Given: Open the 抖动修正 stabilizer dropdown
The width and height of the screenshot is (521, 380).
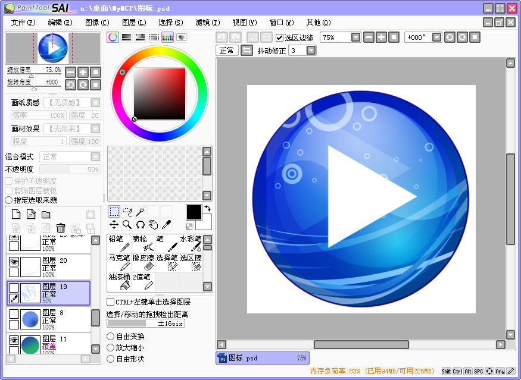Looking at the screenshot, I should point(311,51).
